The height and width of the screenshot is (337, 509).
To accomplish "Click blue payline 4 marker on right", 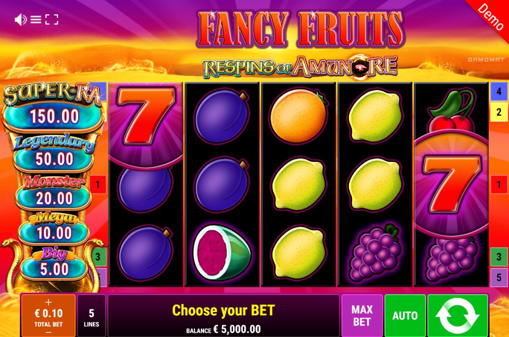I will click(x=498, y=91).
